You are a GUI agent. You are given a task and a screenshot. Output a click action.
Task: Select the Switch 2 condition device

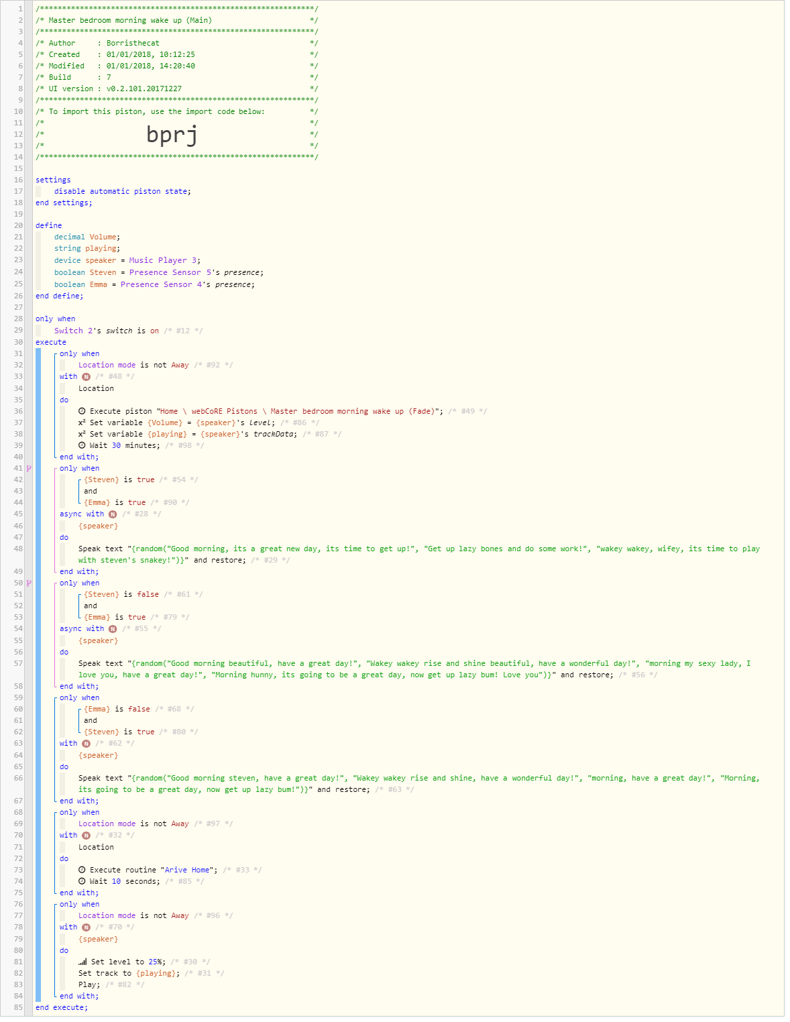[x=73, y=331]
